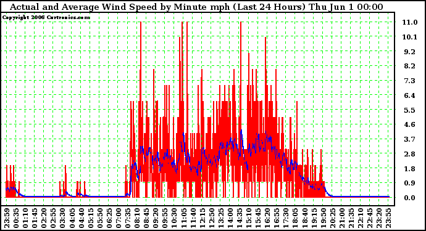Click the 23:55 time label
This screenshot has width=426, height=231.
[x=388, y=218]
